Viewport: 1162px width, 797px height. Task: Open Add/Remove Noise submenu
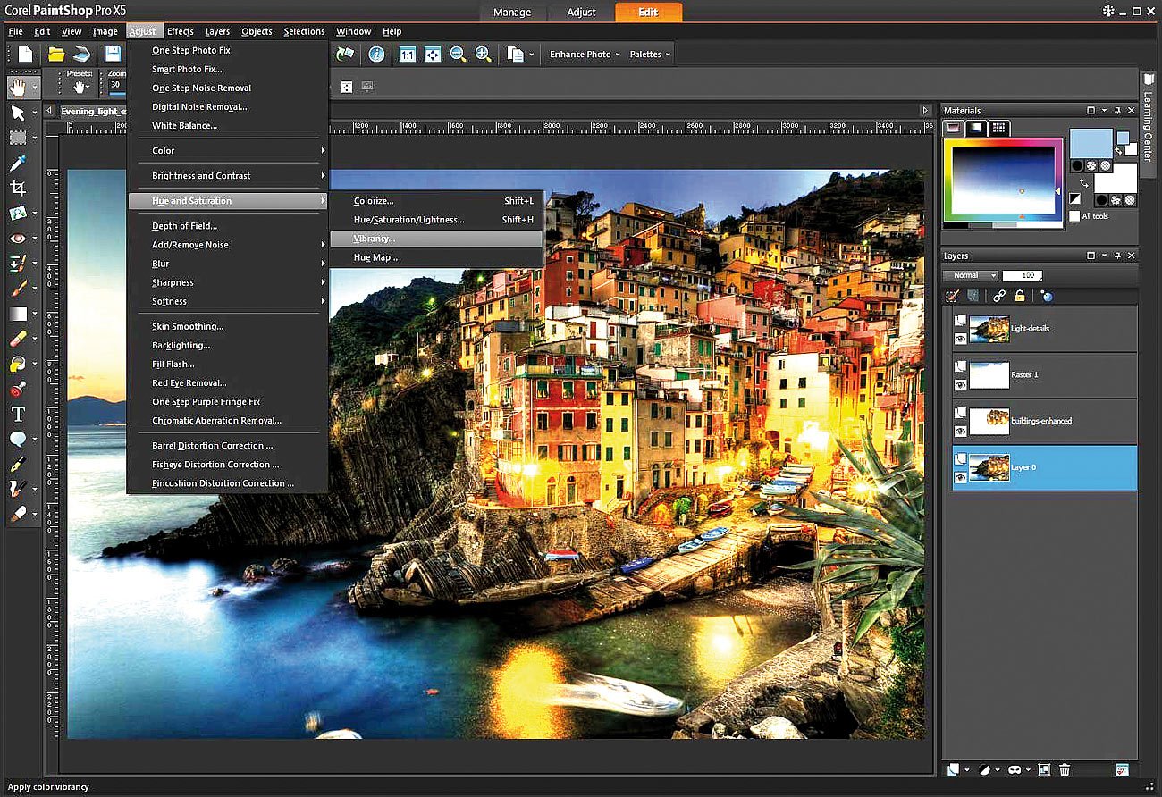click(228, 245)
